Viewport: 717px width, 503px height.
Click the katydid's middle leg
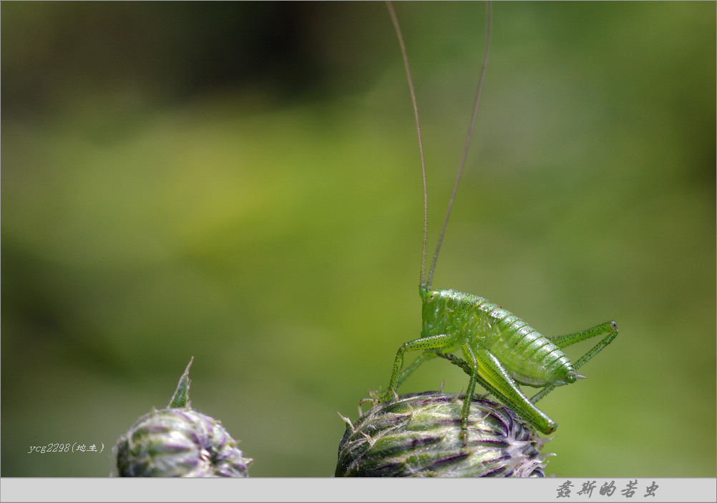(469, 386)
